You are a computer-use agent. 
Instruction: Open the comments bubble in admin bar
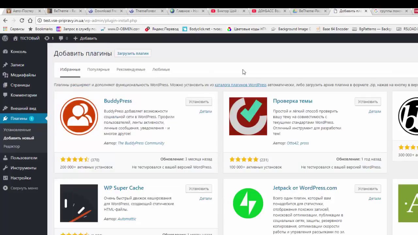pyautogui.click(x=63, y=38)
